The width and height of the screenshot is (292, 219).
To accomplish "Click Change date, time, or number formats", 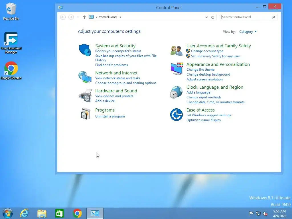I will click(215, 102).
